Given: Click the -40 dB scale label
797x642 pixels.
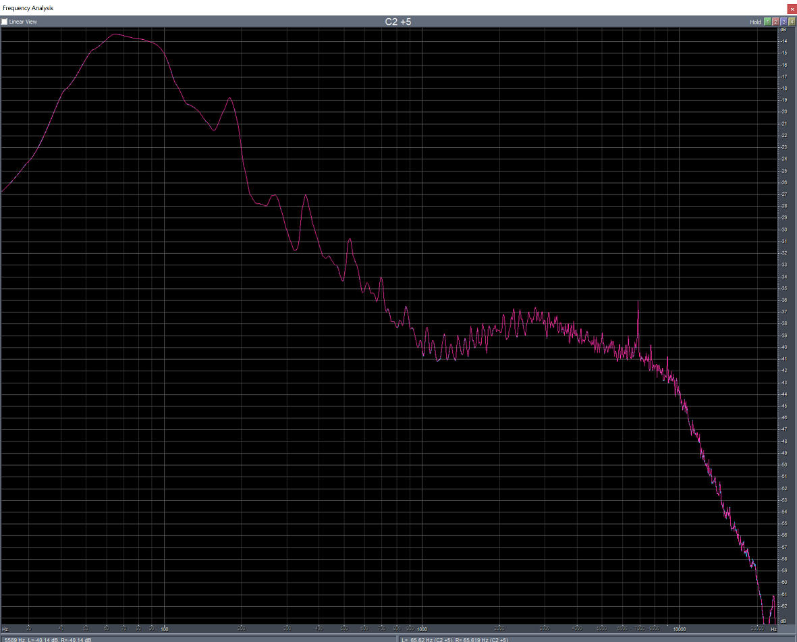Looking at the screenshot, I should 784,347.
